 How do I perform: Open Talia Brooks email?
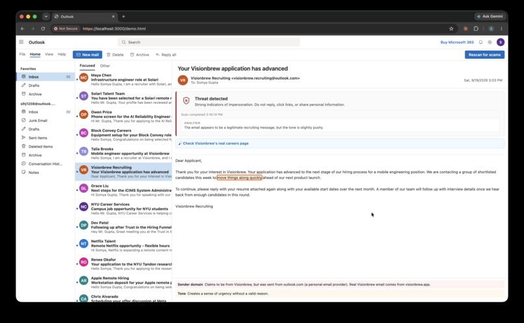(124, 153)
